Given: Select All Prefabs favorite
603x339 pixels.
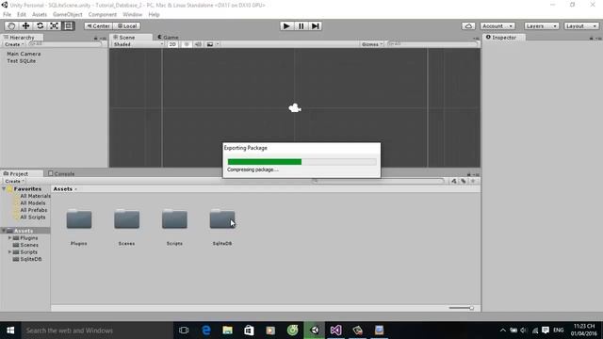Looking at the screenshot, I should tap(34, 210).
